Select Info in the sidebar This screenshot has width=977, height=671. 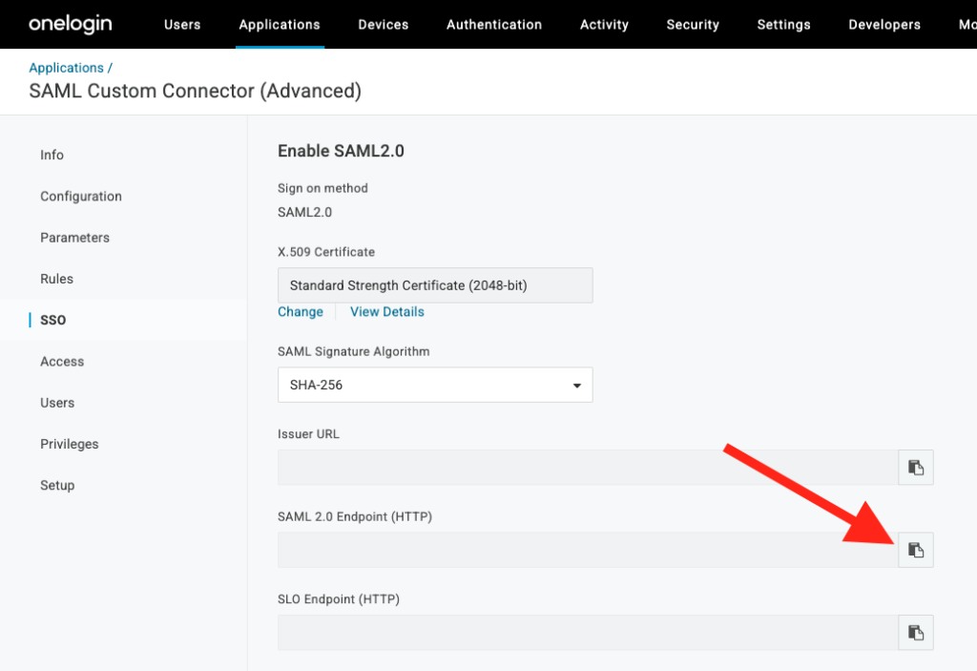point(52,155)
